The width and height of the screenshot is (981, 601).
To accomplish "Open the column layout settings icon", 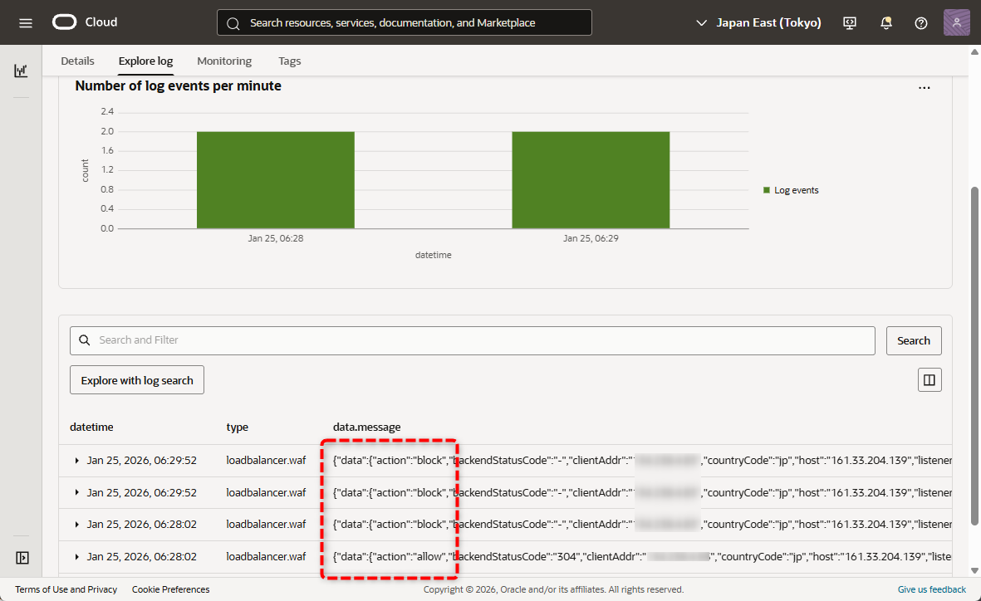I will point(929,380).
